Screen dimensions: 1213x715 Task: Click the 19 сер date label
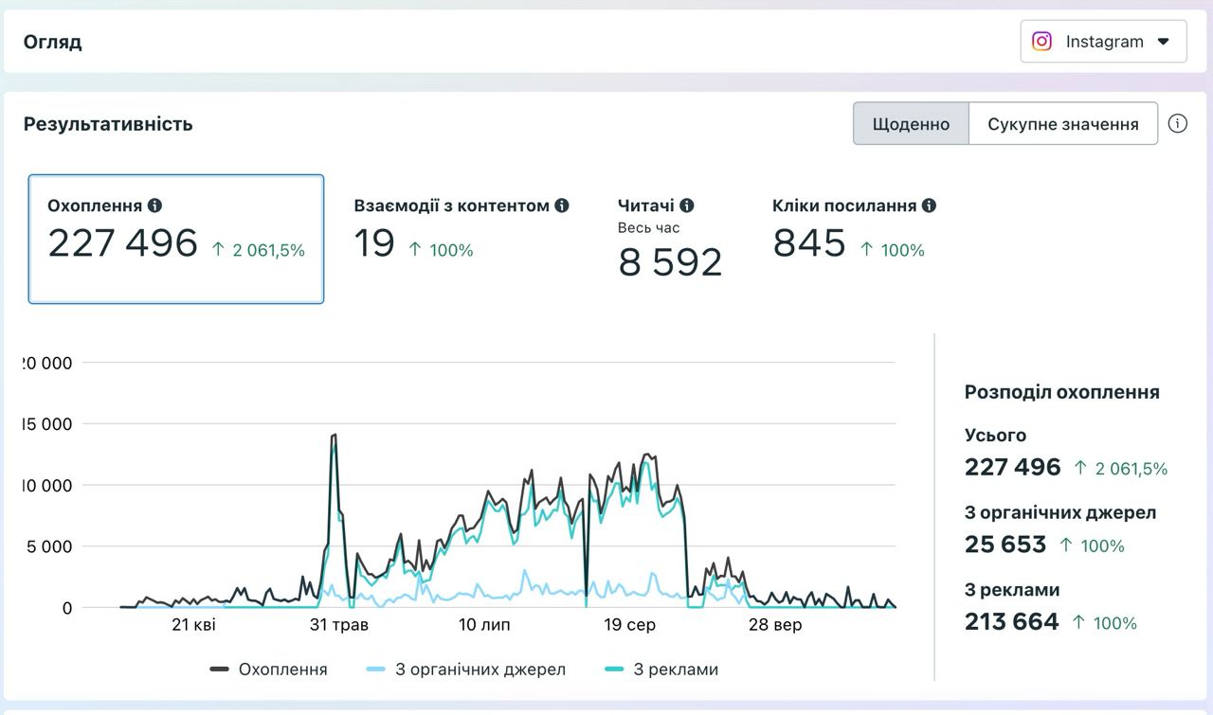[630, 625]
